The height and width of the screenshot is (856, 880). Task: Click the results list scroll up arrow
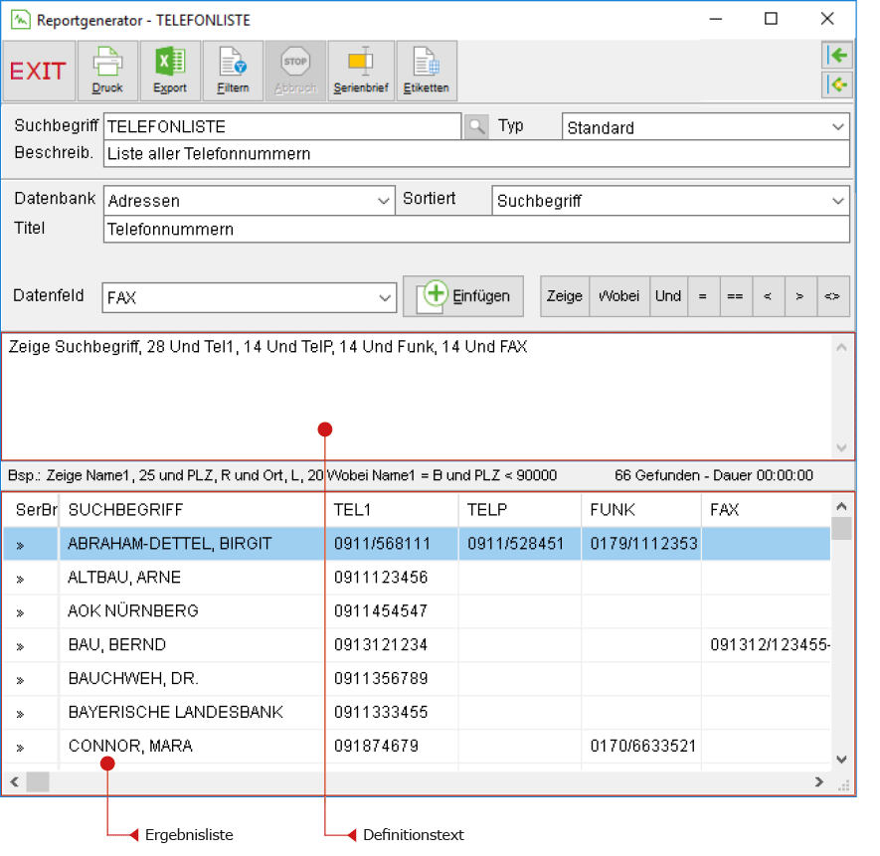pos(841,506)
